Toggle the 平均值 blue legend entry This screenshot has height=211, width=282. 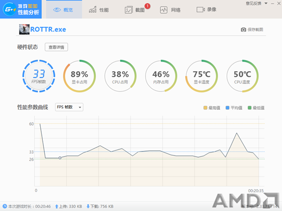234,108
